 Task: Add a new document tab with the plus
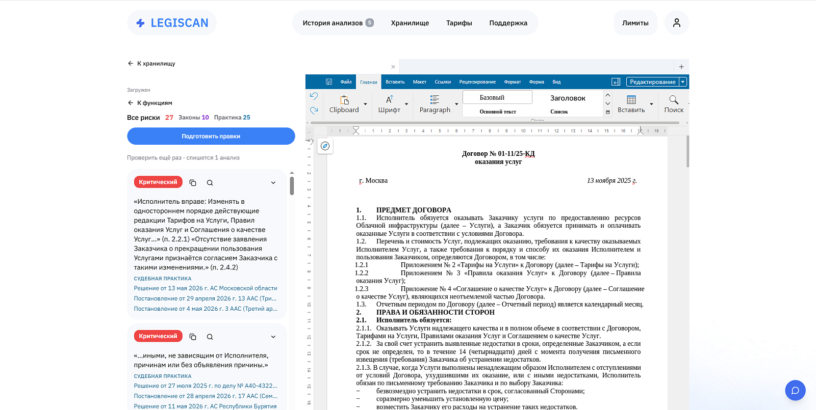pyautogui.click(x=681, y=67)
